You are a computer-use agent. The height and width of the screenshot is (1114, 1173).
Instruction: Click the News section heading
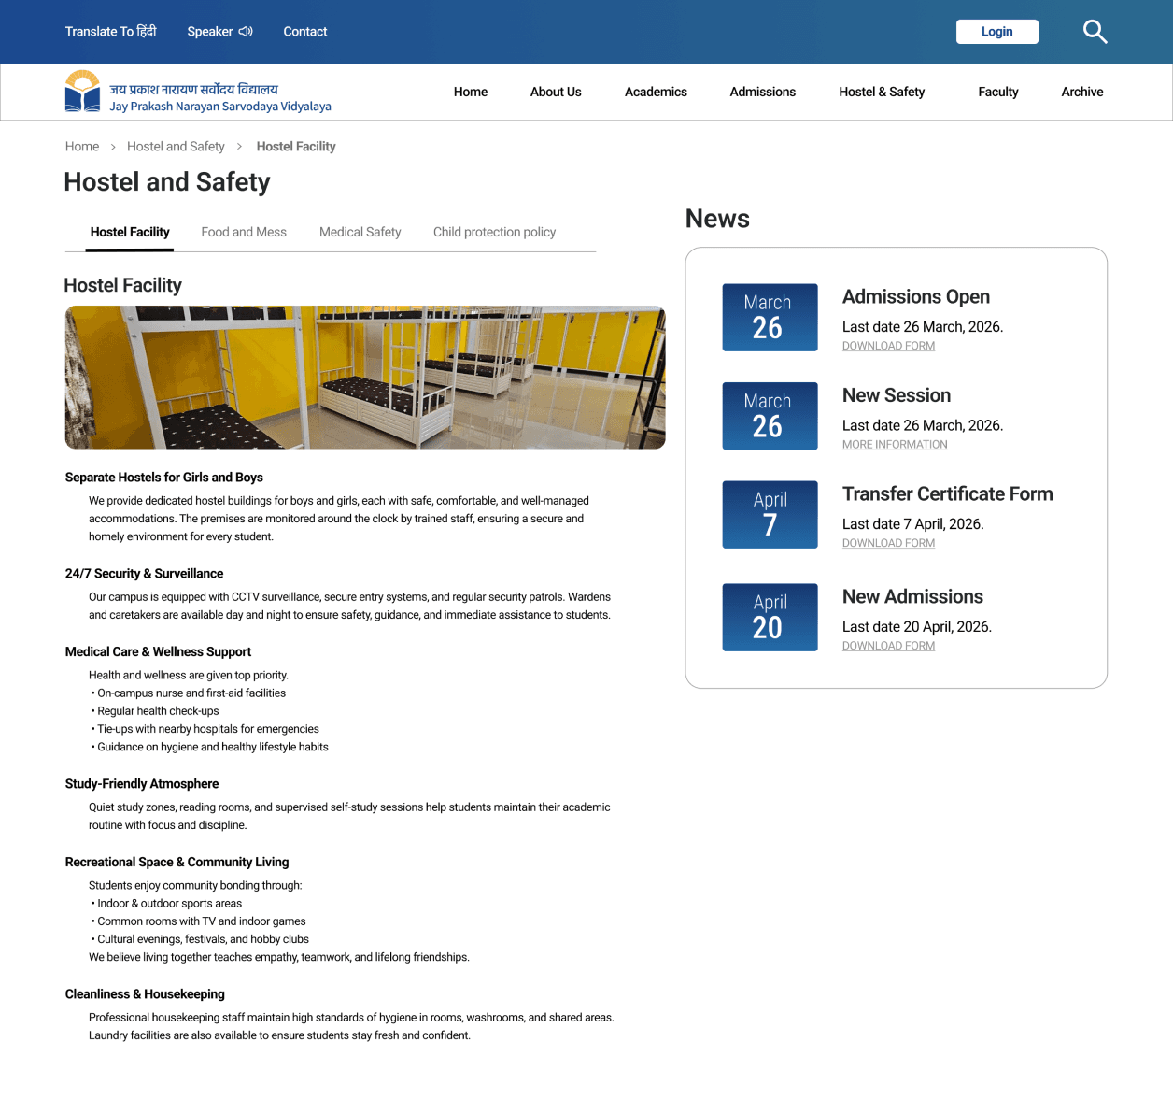(x=717, y=219)
